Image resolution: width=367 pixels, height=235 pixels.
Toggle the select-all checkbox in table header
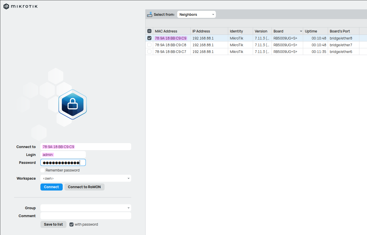pos(149,31)
